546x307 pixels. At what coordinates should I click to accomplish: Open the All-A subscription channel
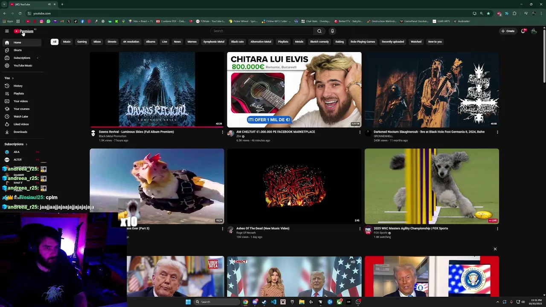pyautogui.click(x=21, y=152)
